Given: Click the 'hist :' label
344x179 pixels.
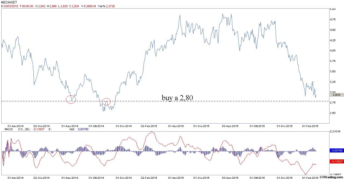Looking at the screenshot, I should pyautogui.click(x=73, y=129).
